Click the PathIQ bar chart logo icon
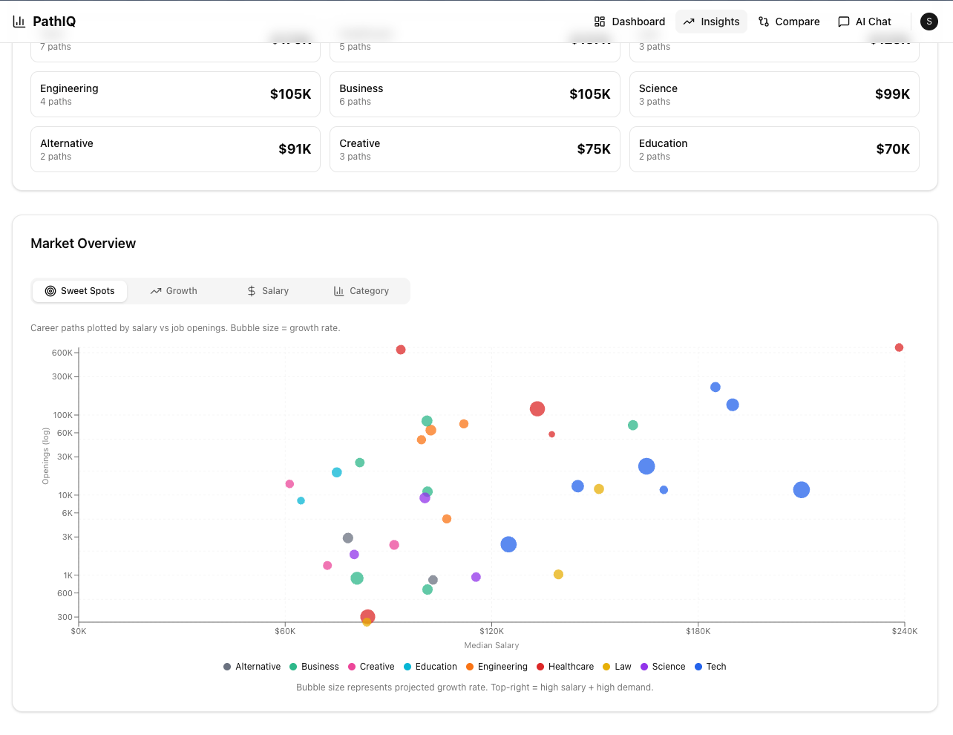 pos(19,22)
